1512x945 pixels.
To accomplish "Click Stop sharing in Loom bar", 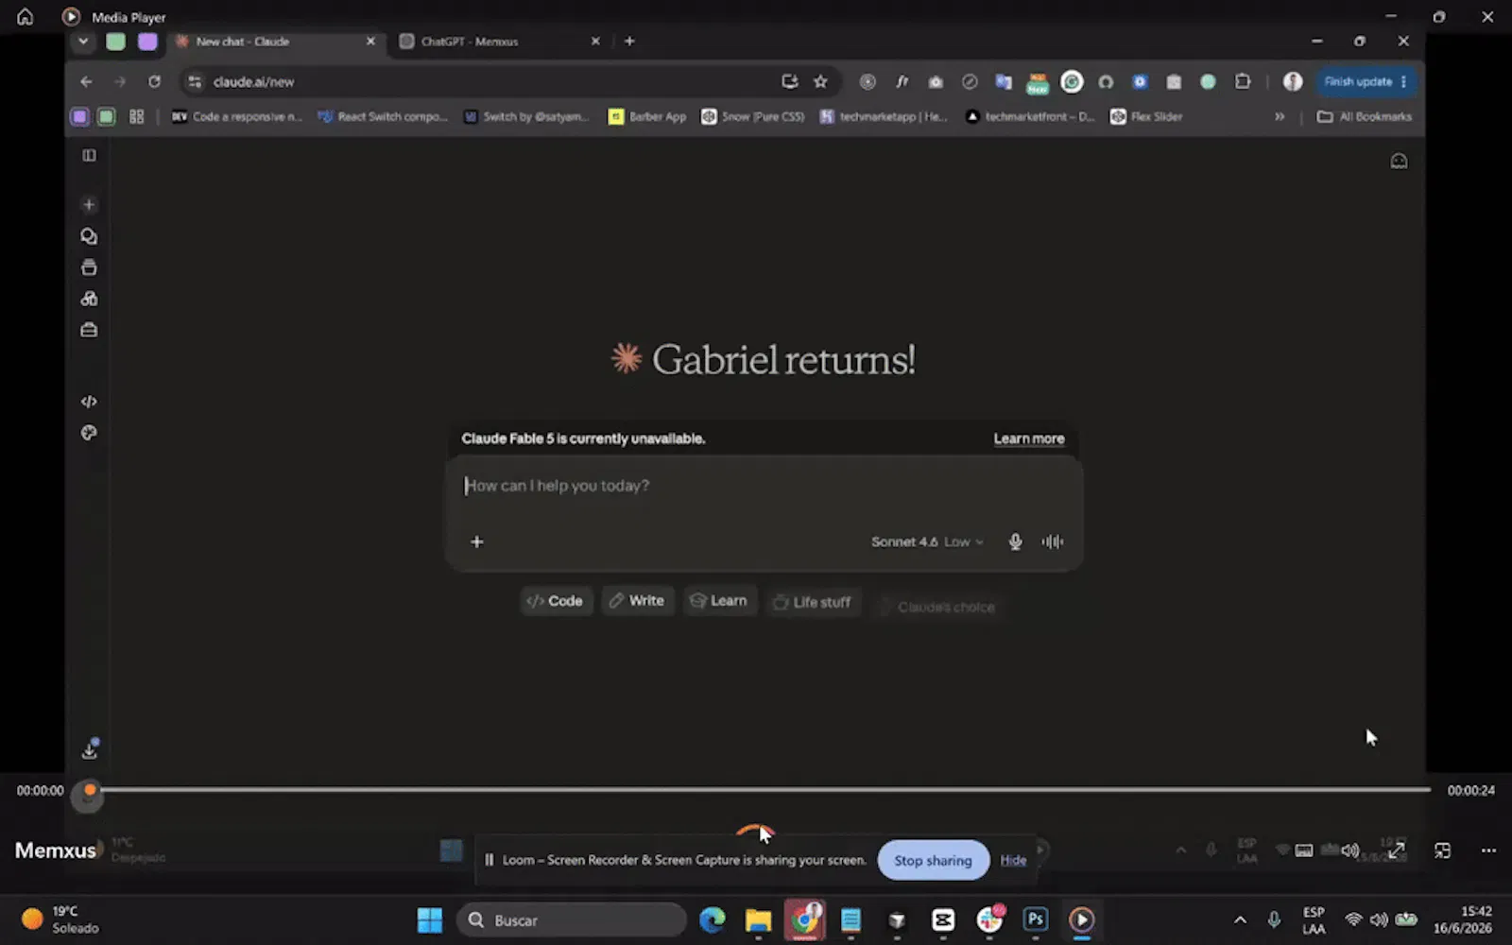I will point(933,860).
